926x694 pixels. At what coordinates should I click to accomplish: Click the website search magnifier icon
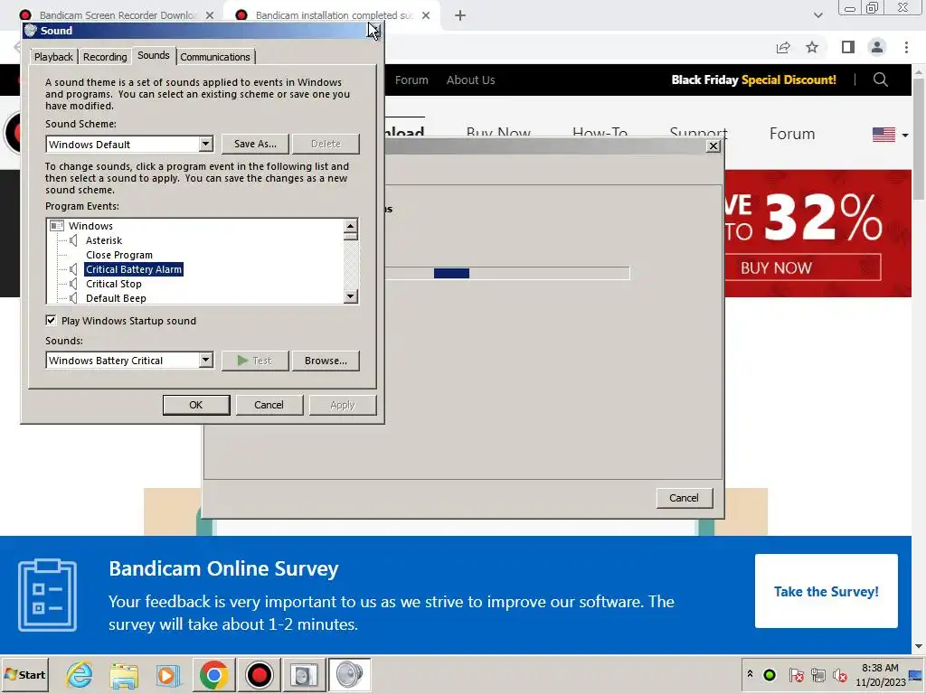[880, 80]
